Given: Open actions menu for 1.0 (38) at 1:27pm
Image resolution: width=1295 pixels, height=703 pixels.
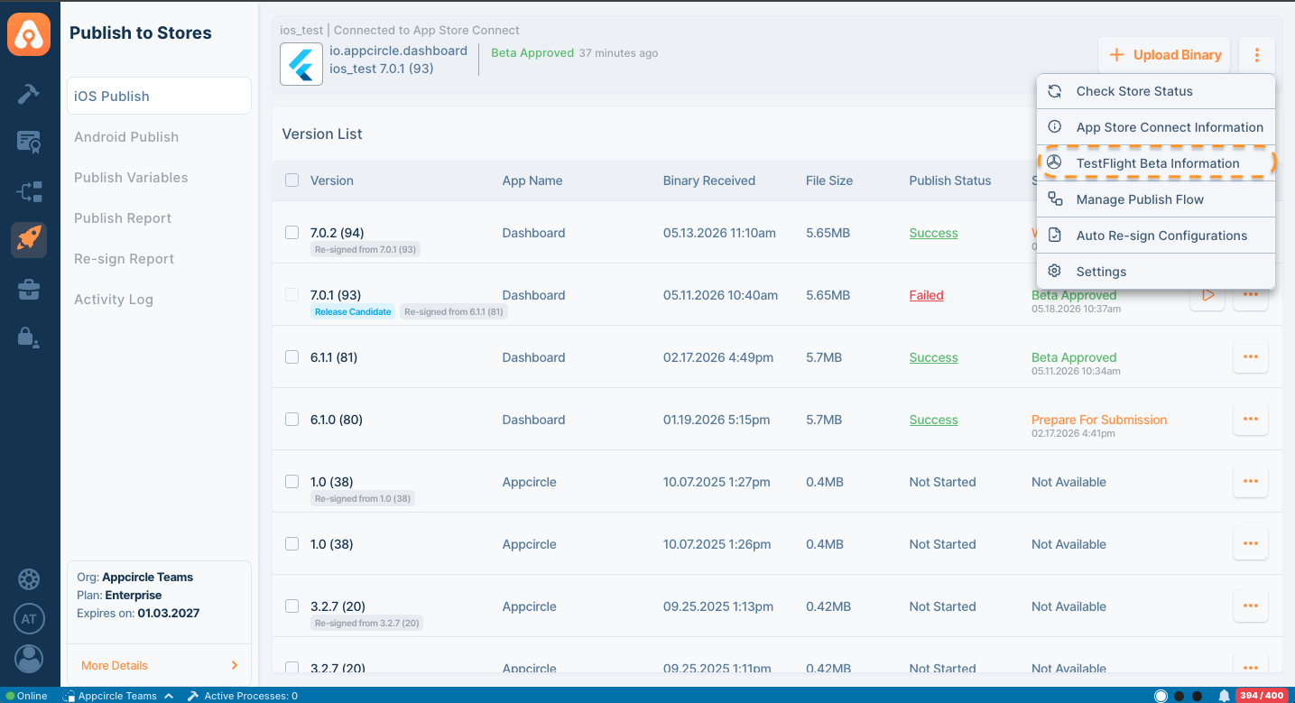Looking at the screenshot, I should 1251,481.
